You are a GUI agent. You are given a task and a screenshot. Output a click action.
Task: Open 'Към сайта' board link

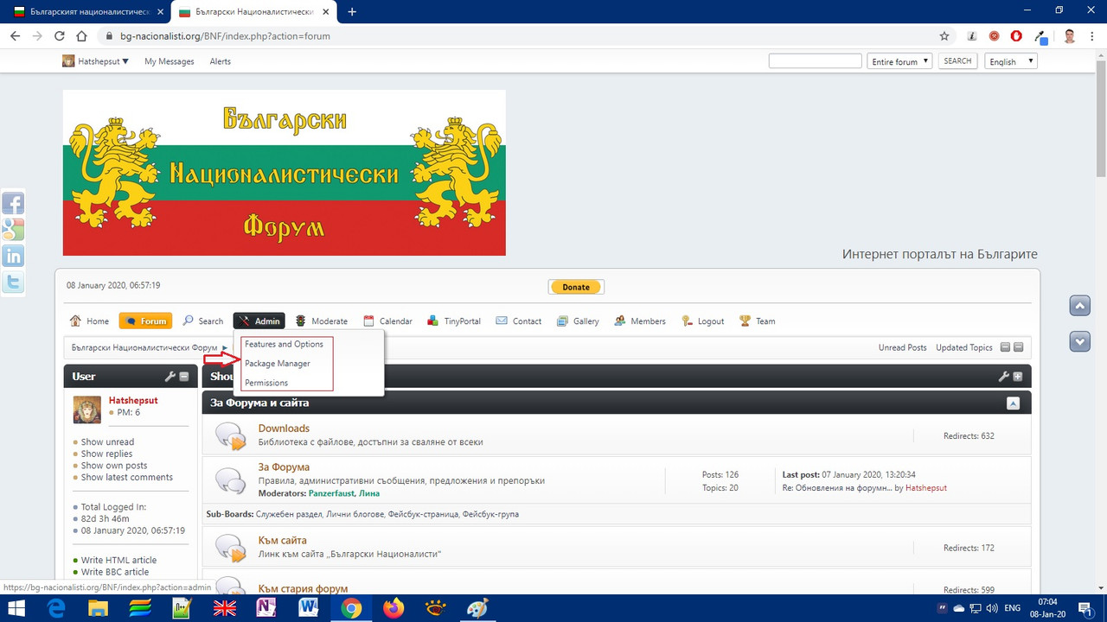point(282,541)
